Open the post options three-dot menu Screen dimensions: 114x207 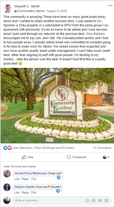coord(110,6)
